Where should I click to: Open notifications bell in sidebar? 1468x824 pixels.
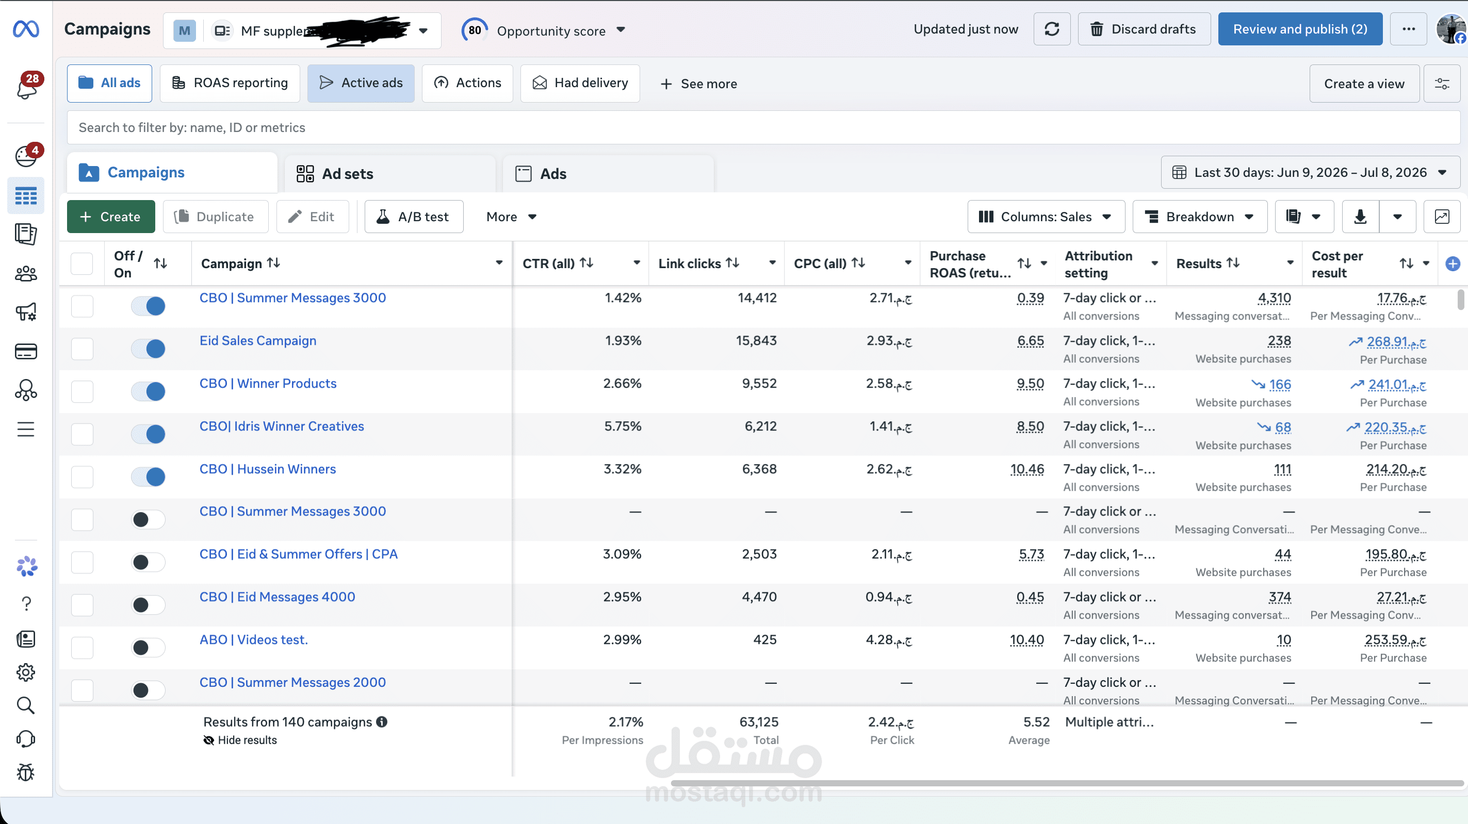26,87
